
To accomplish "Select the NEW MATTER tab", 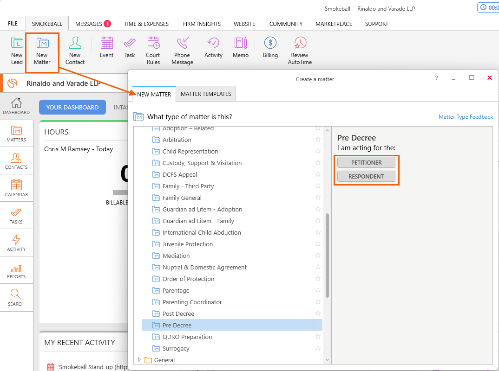I will 154,94.
